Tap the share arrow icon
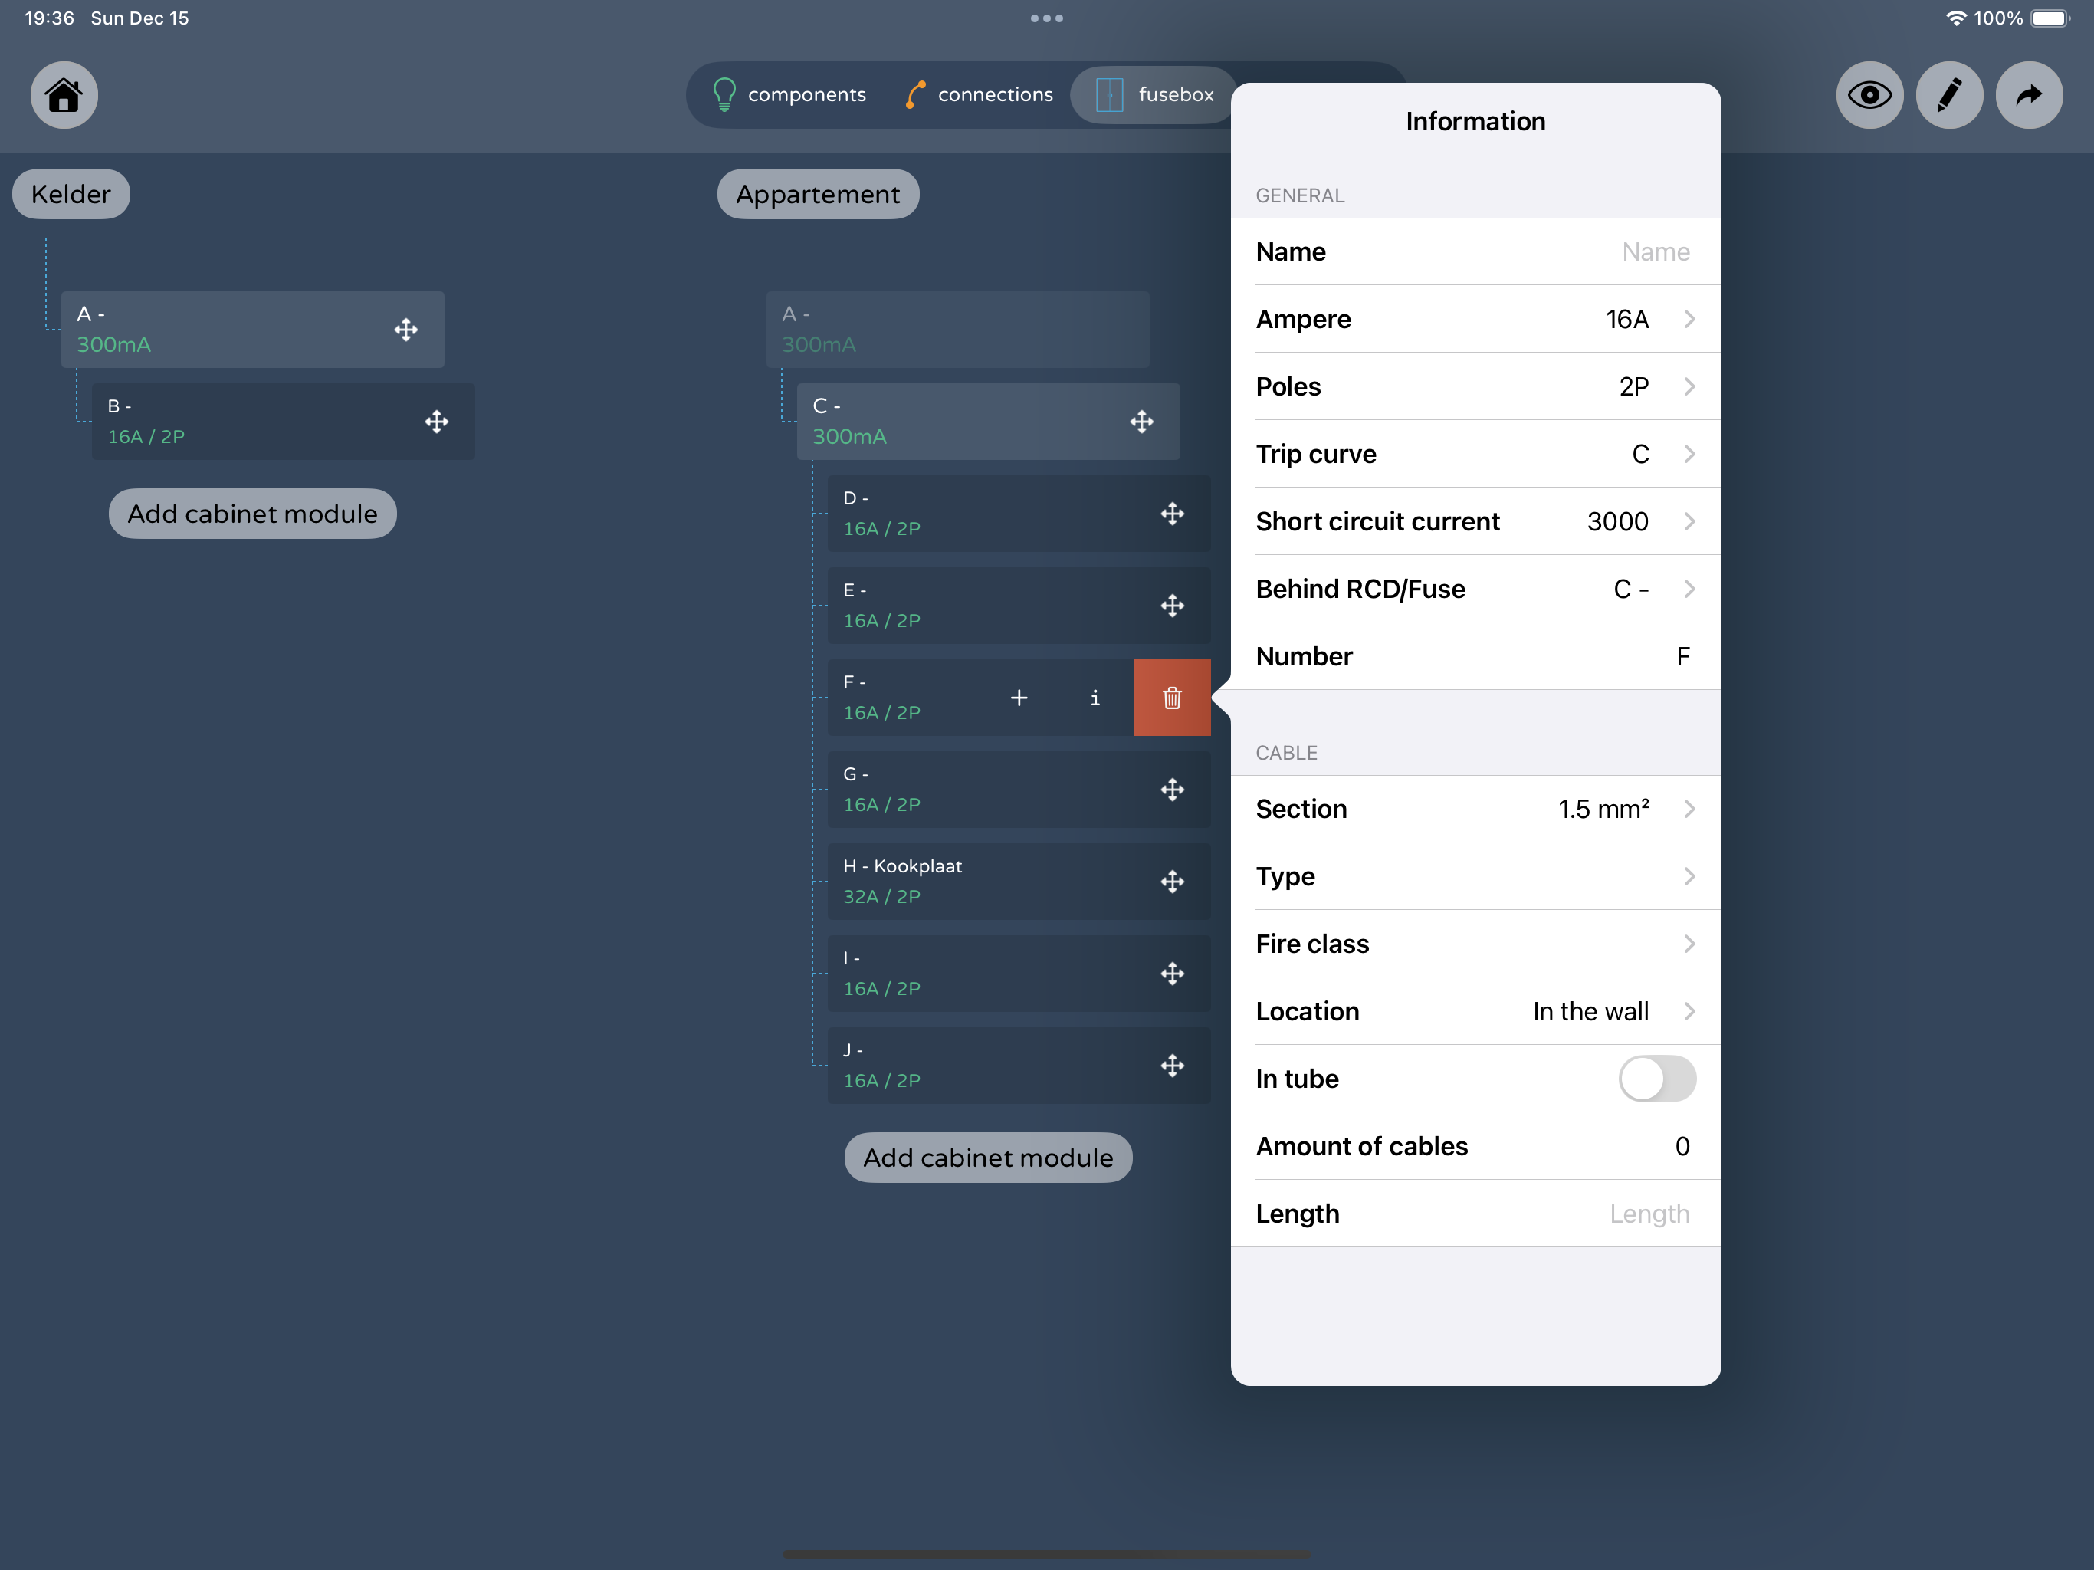 2029,95
